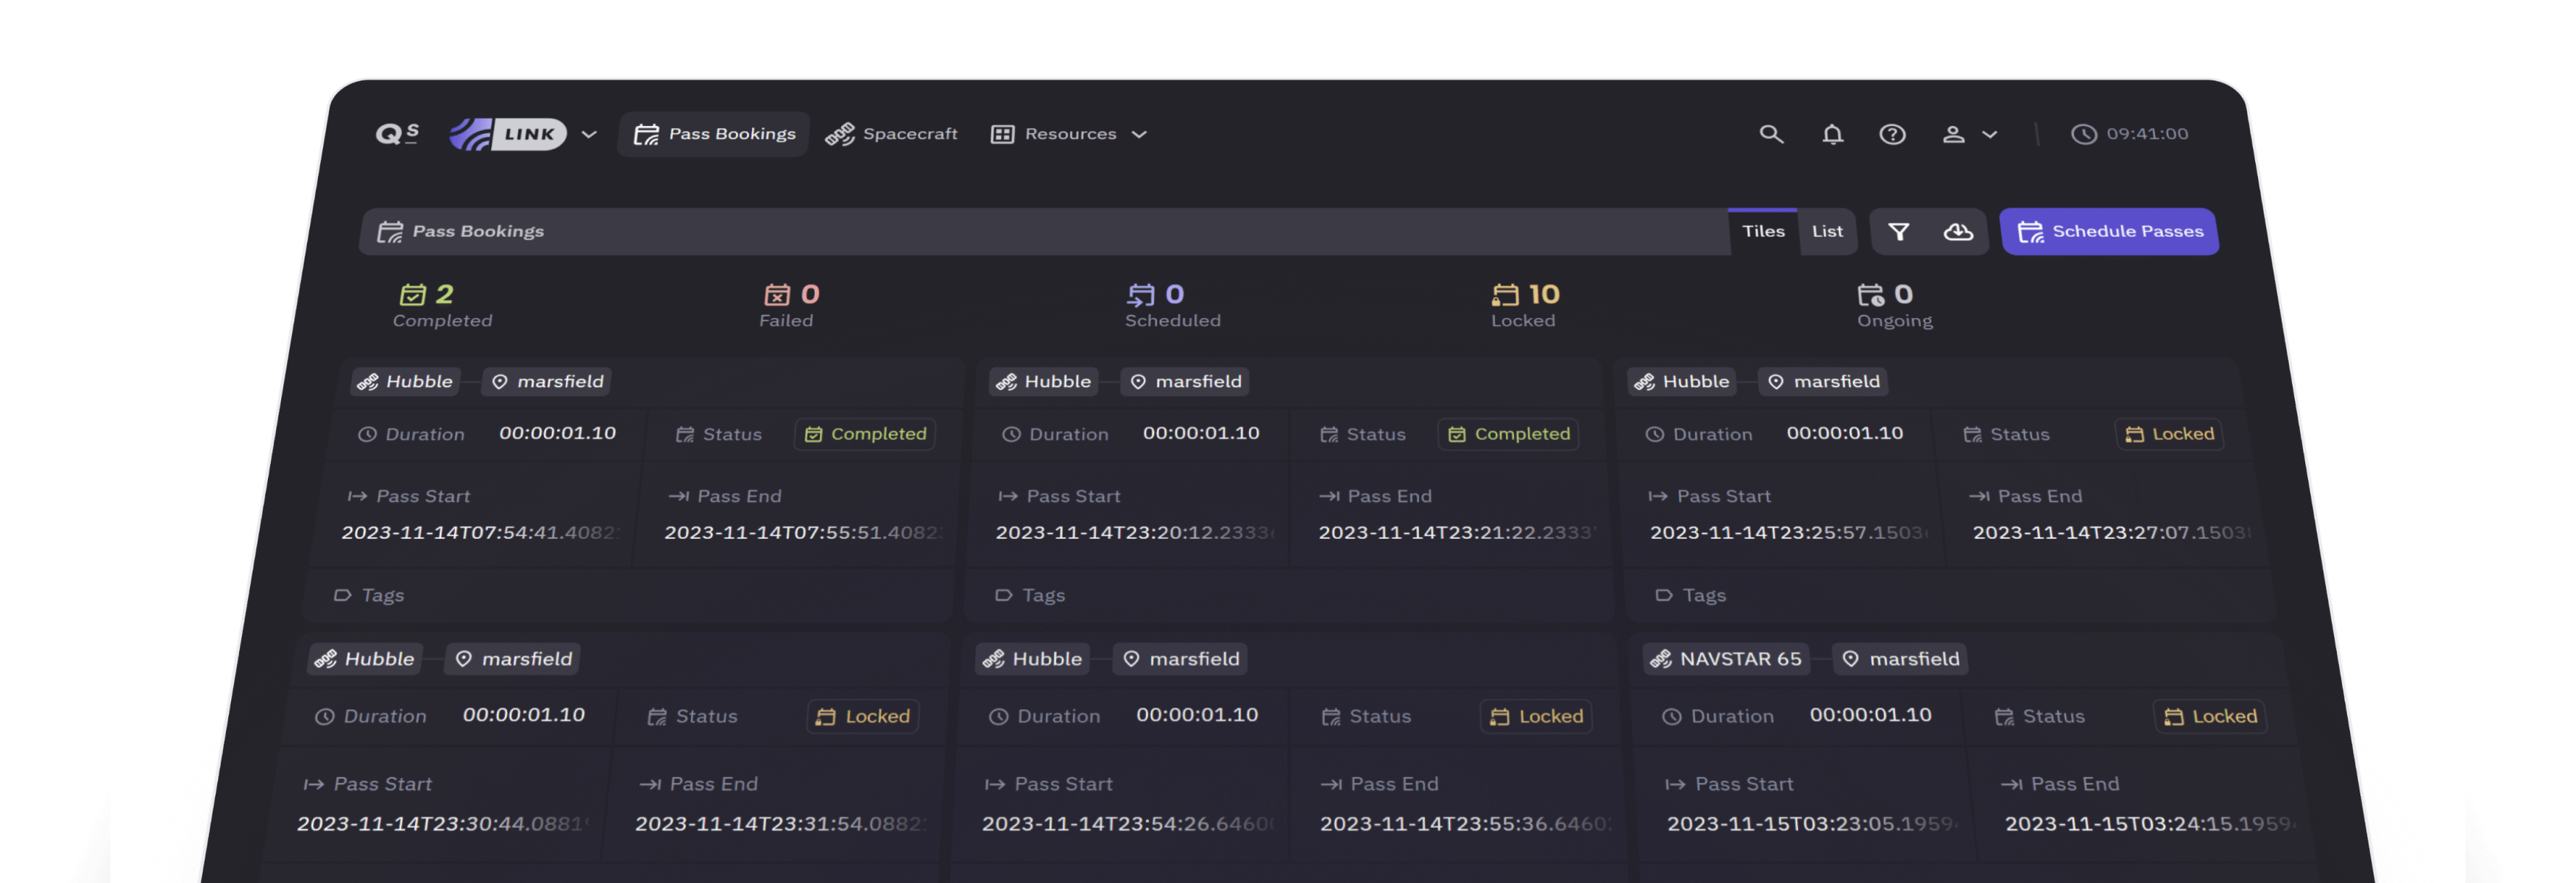The width and height of the screenshot is (2576, 883).
Task: Click Hubble tag on the 23:54:26 pass tile
Action: click(1033, 659)
